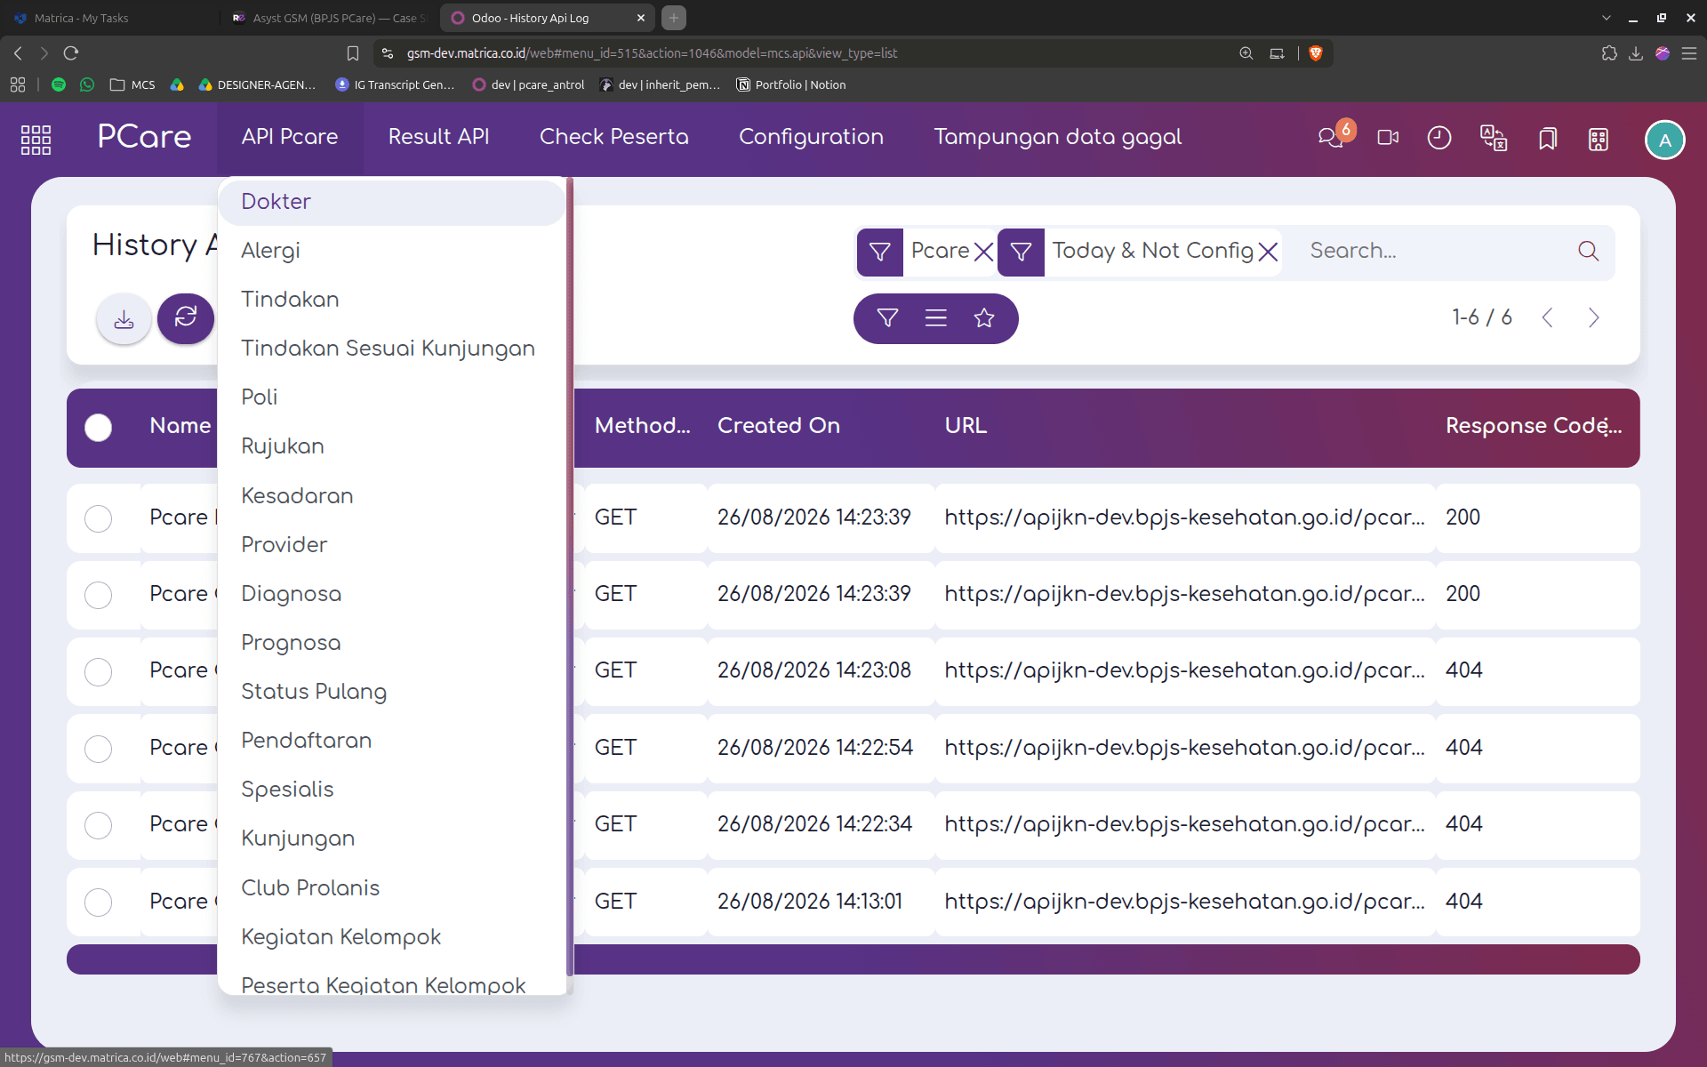Select Poli in the dropdown menu

(x=391, y=397)
